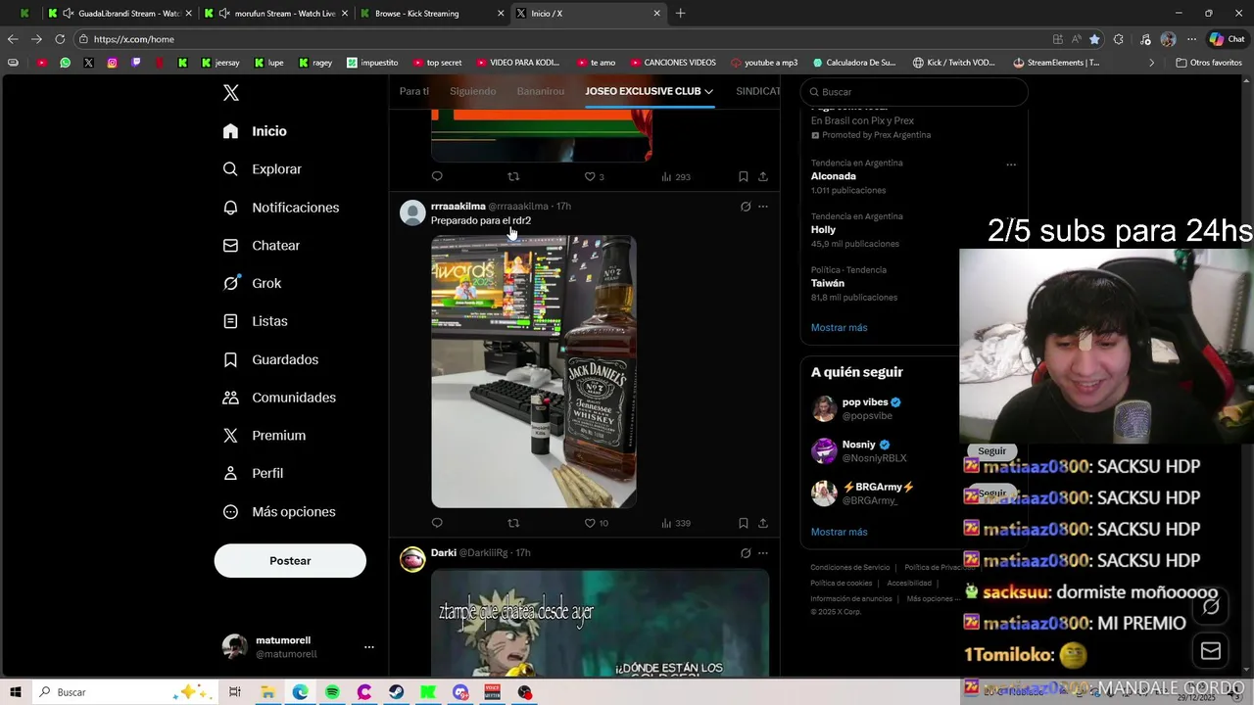Viewport: 1254px width, 705px height.
Task: Switch to Browse - Kick Streaming tab
Action: pos(431,13)
